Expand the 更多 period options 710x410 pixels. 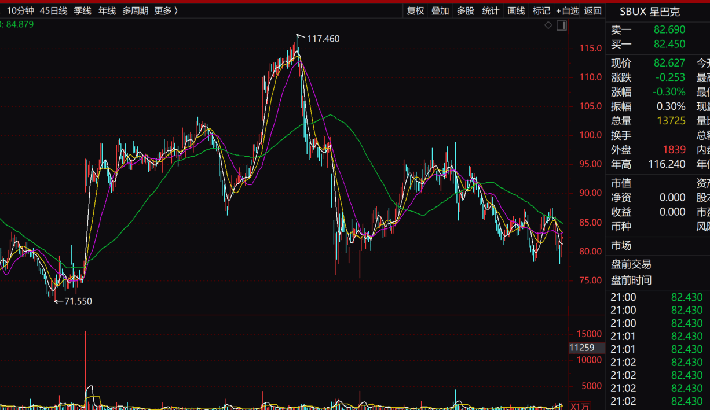(x=166, y=10)
